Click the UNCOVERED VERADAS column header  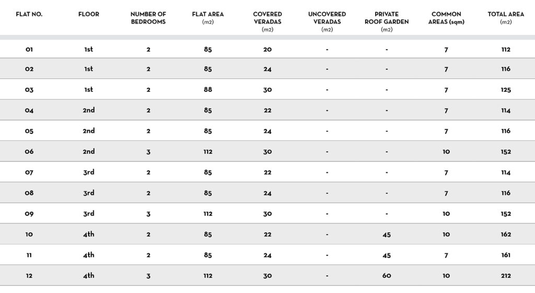(x=327, y=21)
